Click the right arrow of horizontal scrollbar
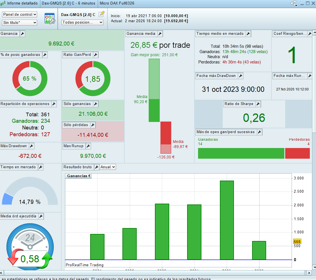This screenshot has width=316, height=280. [x=309, y=273]
